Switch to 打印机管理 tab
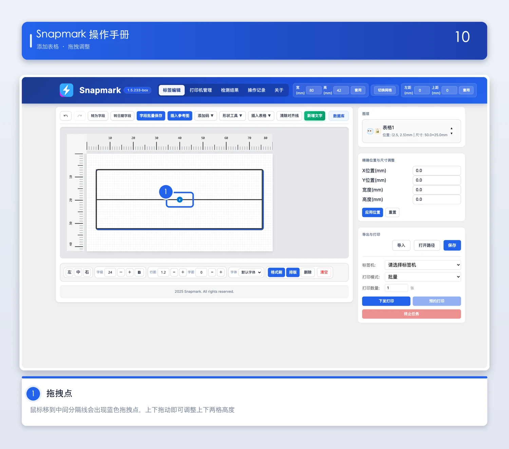This screenshot has height=449, width=509. [201, 90]
